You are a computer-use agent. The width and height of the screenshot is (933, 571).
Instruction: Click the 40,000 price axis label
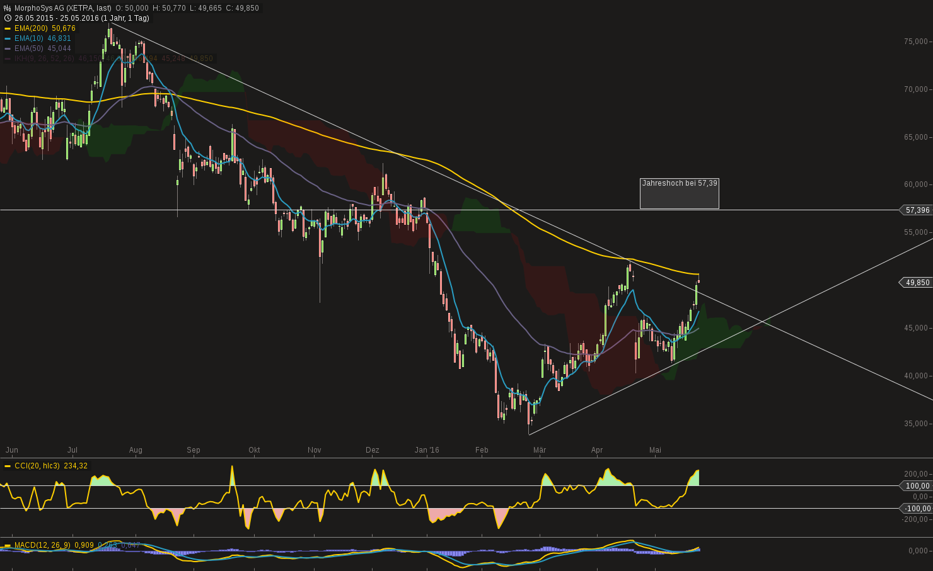tap(916, 376)
